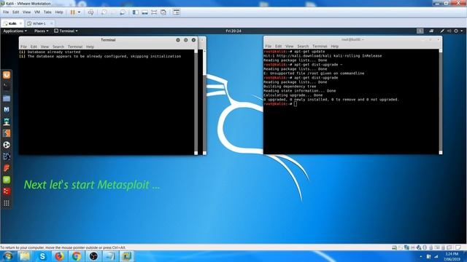467x262 pixels.
Task: Click VMware Workstation icon in Windows taskbar
Action: (x=127, y=256)
